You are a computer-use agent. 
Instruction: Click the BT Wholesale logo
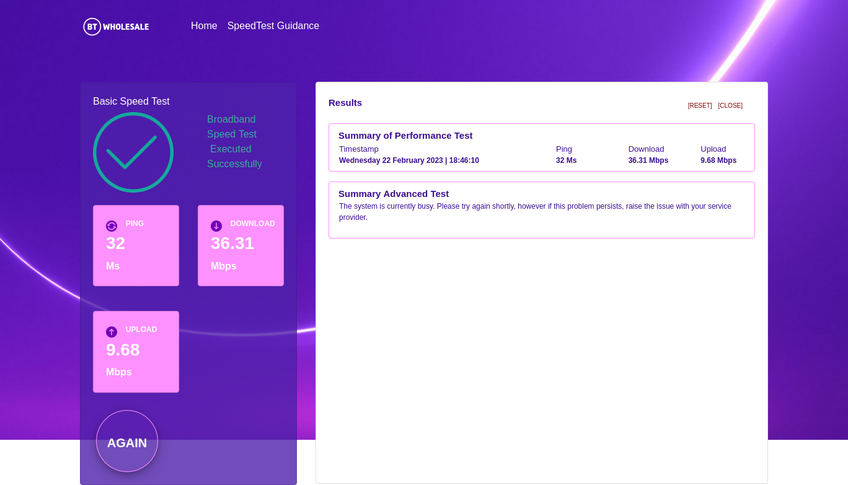point(115,27)
